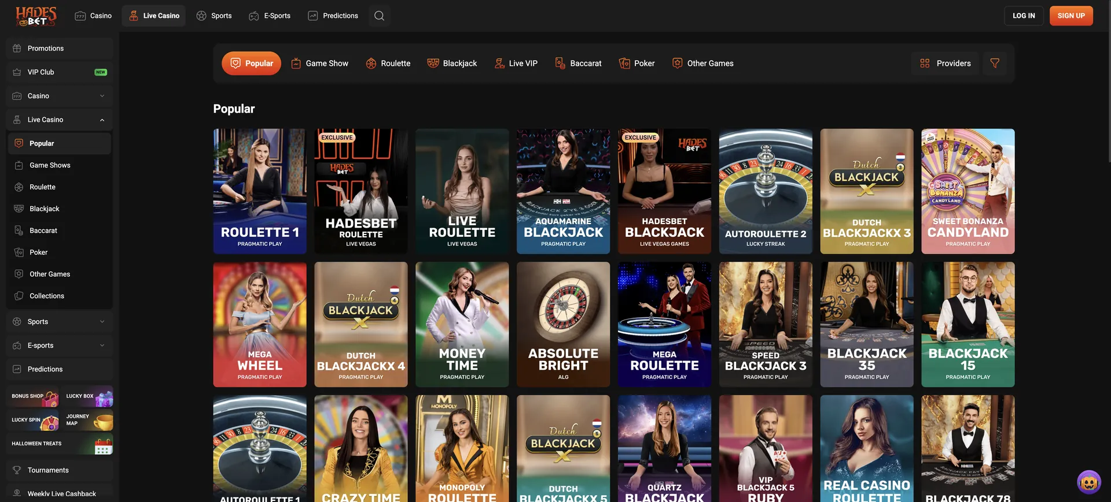Expand the E-sports sidebar section
Image resolution: width=1111 pixels, height=502 pixels.
pos(60,345)
